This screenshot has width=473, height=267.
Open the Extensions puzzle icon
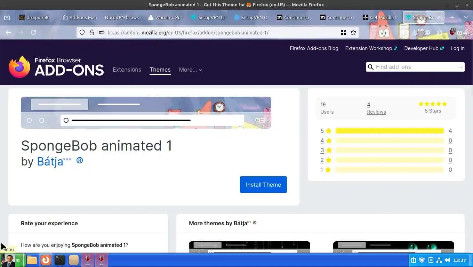[x=440, y=32]
